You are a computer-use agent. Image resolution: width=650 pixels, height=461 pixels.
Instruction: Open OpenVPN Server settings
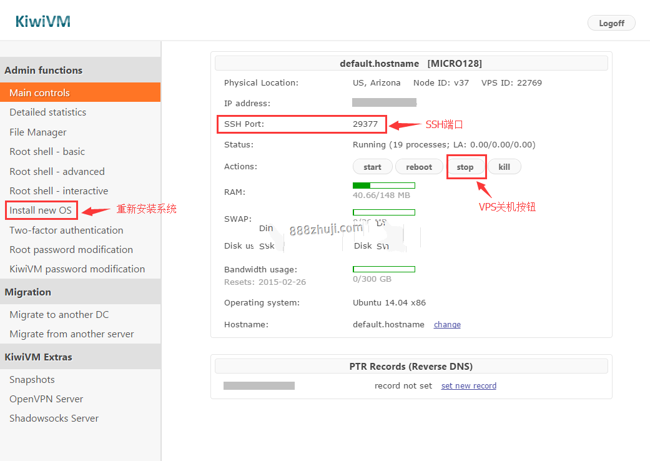pyautogui.click(x=46, y=399)
